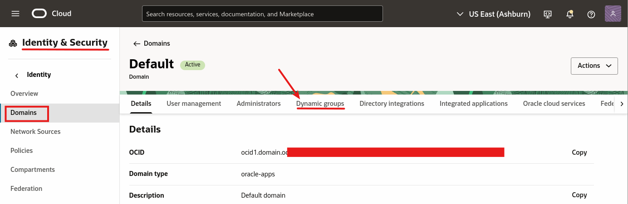This screenshot has height=204, width=628.
Task: Switch to the Dynamic groups tab
Action: (320, 104)
